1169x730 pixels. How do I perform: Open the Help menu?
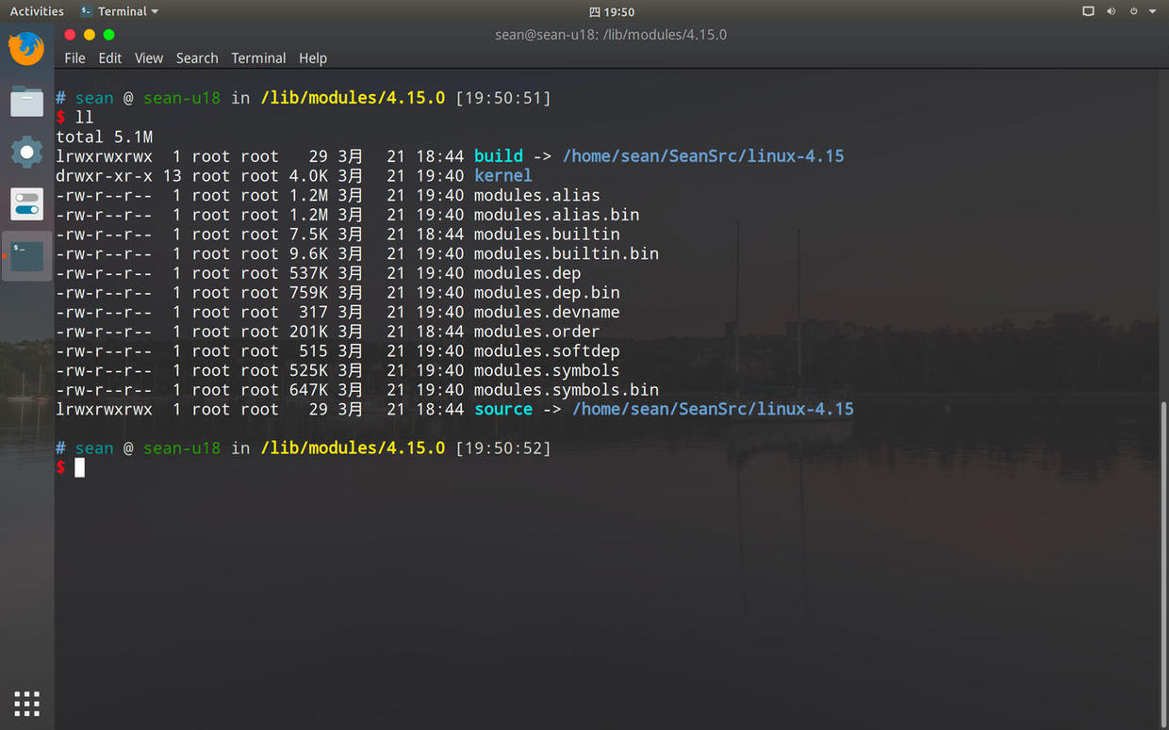pyautogui.click(x=313, y=58)
